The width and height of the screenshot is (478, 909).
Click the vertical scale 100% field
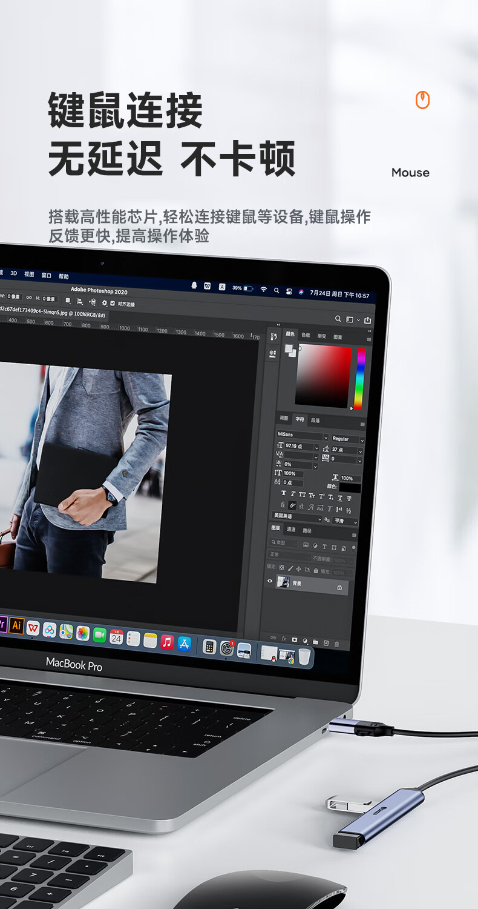[x=293, y=473]
